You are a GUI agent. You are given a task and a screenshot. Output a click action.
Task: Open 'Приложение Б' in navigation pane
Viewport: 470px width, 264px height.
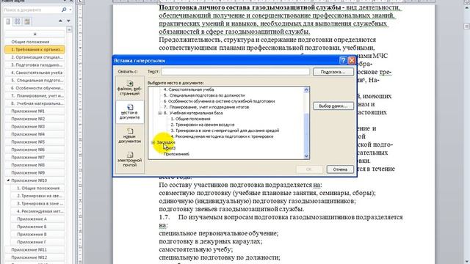pyautogui.click(x=37, y=227)
